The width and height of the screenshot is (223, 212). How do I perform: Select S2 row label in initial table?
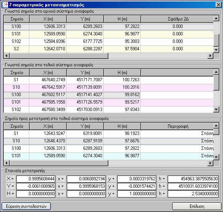point(16,49)
